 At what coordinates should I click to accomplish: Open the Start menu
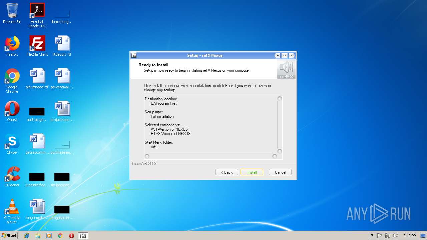[9, 236]
